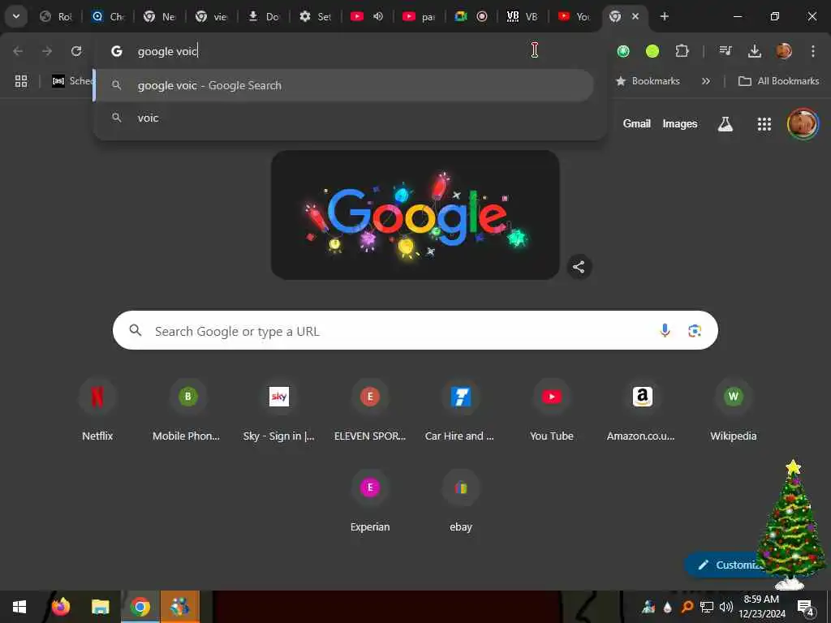831x623 pixels.
Task: Click the Google holiday doodle
Action: tap(415, 215)
